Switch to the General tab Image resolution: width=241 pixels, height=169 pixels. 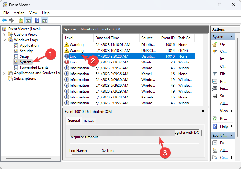click(74, 121)
